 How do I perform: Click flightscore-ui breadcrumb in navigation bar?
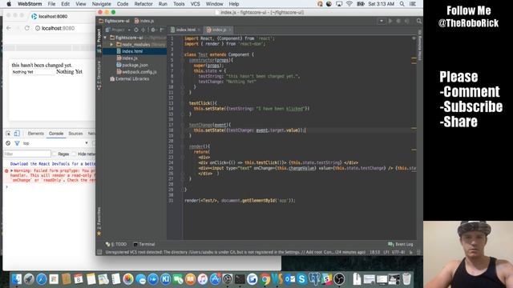[x=114, y=21]
